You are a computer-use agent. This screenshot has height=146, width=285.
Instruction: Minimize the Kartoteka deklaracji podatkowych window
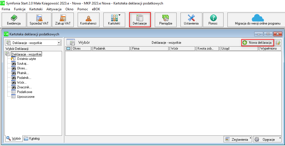point(259,34)
